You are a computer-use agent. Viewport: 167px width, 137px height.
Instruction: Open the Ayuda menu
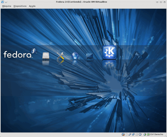pyautogui.click(x=32, y=6)
